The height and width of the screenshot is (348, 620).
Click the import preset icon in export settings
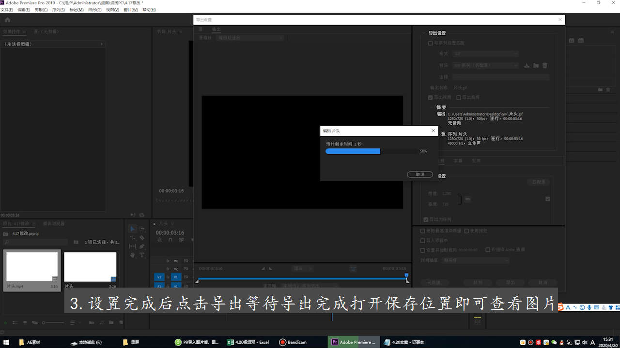click(536, 65)
